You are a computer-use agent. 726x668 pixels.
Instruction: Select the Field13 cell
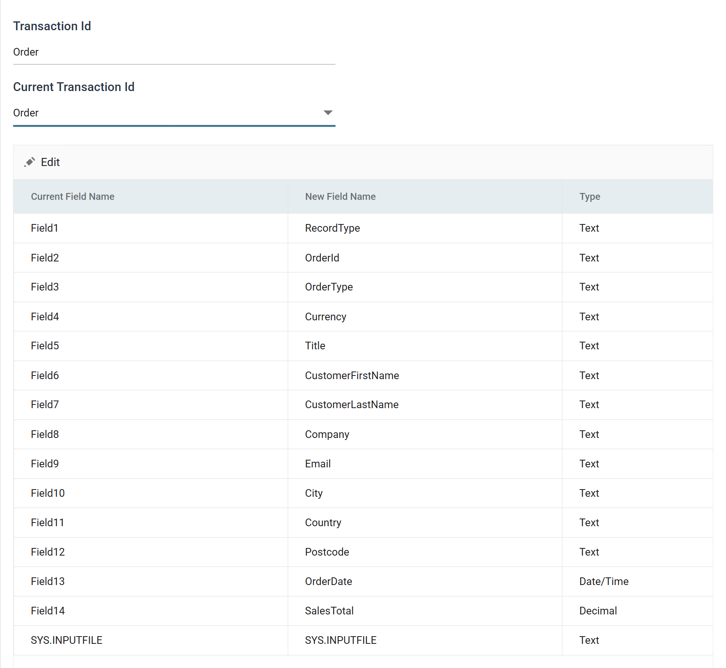click(151, 581)
